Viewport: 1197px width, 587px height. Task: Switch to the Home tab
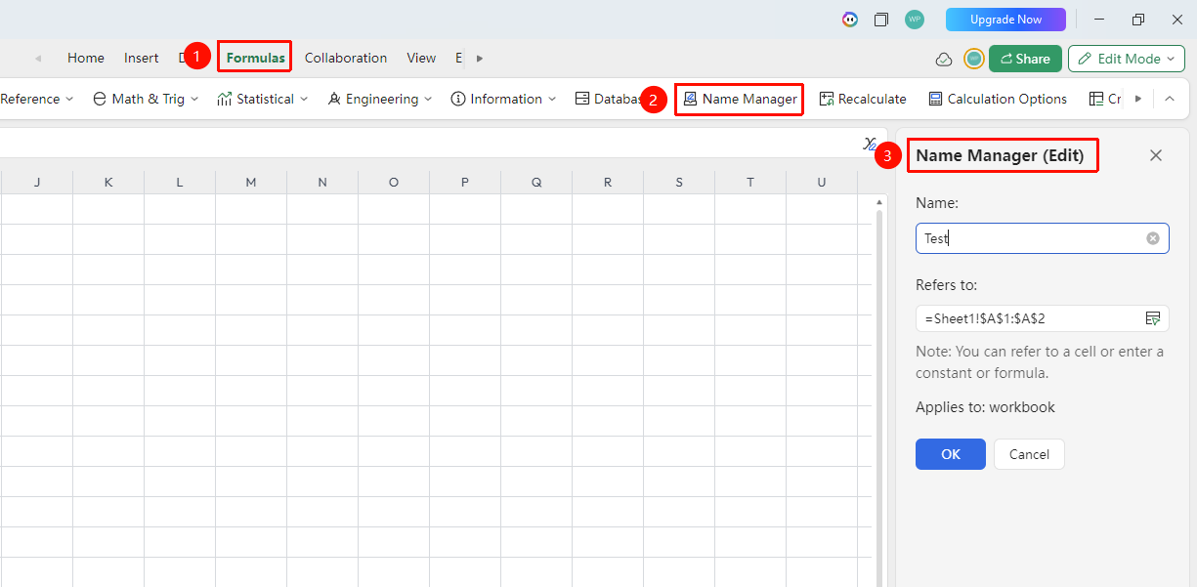pos(86,59)
